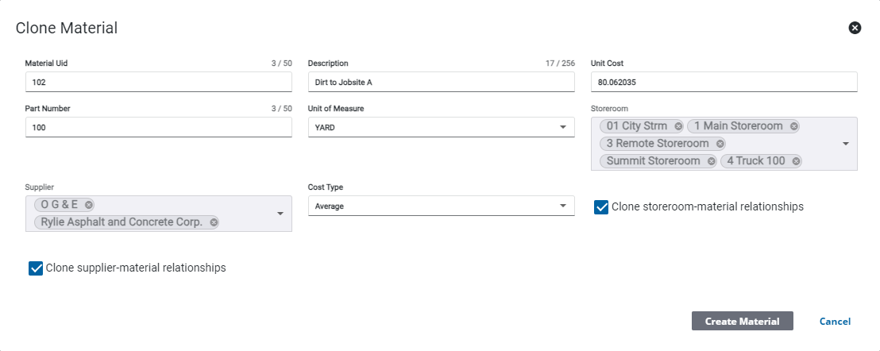Select the Part Number field
This screenshot has height=351, width=880.
tap(158, 127)
